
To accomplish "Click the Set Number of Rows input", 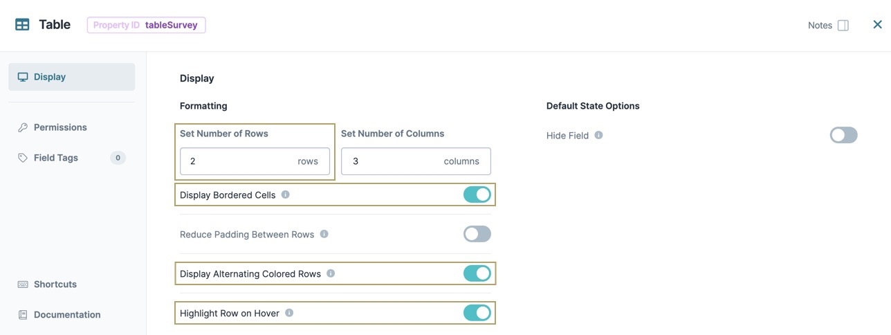I will point(255,161).
